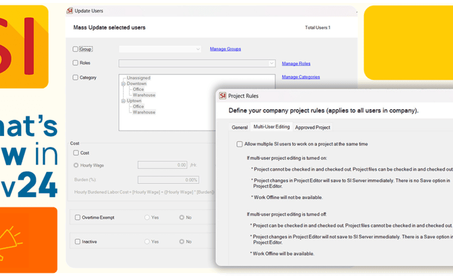Open the Manage Groups link
The height and width of the screenshot is (276, 453).
pyautogui.click(x=226, y=49)
